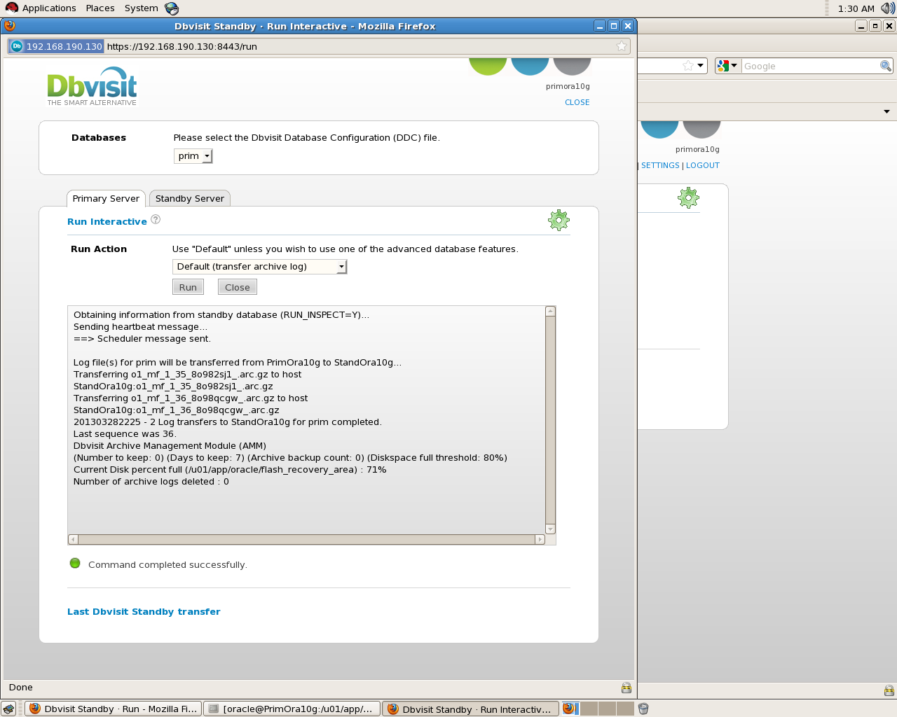Click the green gear icon in the background window
897x717 pixels.
pos(688,198)
